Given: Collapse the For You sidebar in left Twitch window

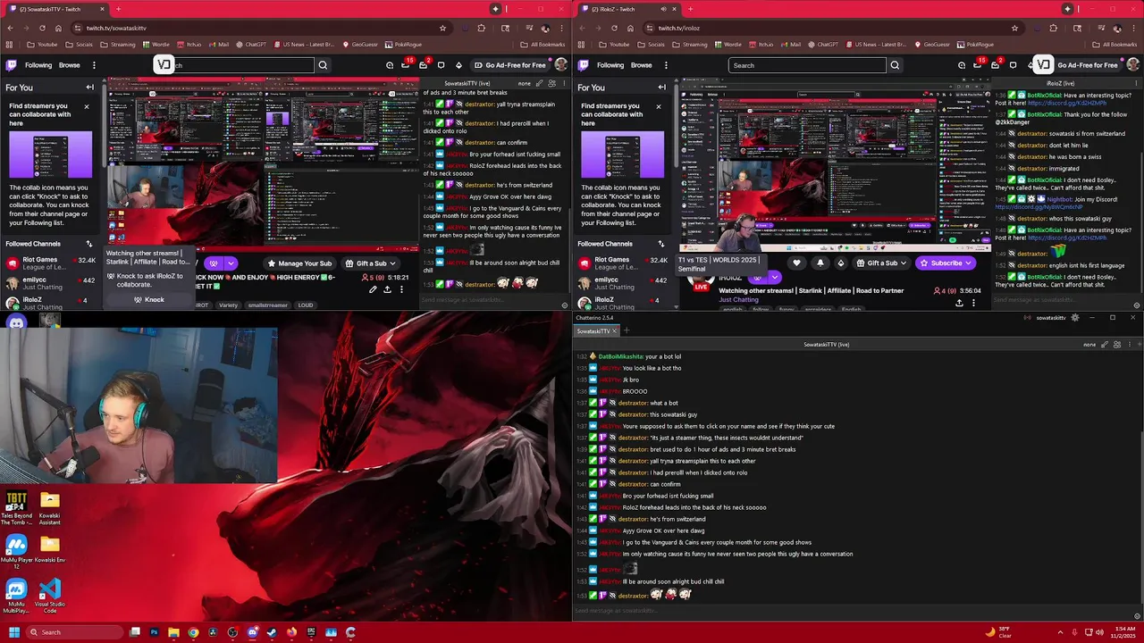Looking at the screenshot, I should 89,88.
